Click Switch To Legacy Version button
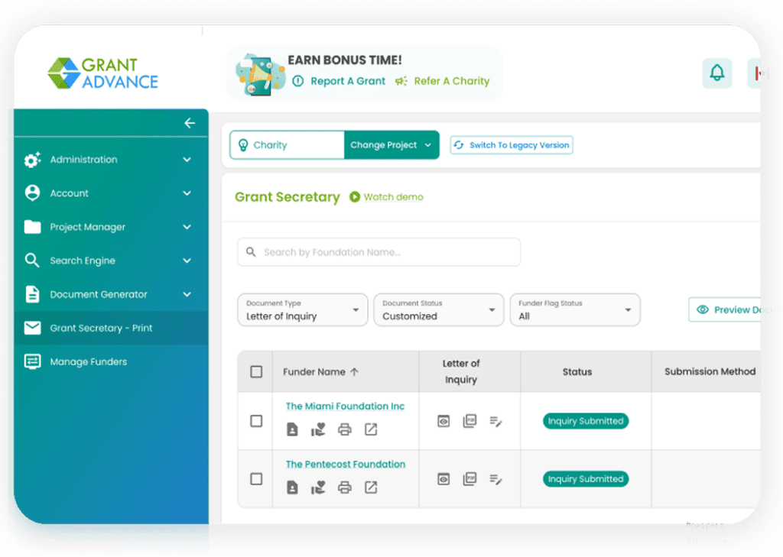 point(512,145)
